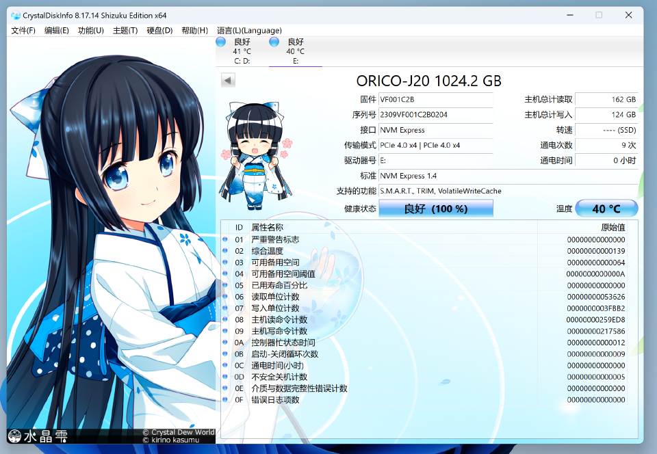
Task: Click the status dot for attribute 03
Action: (225, 263)
